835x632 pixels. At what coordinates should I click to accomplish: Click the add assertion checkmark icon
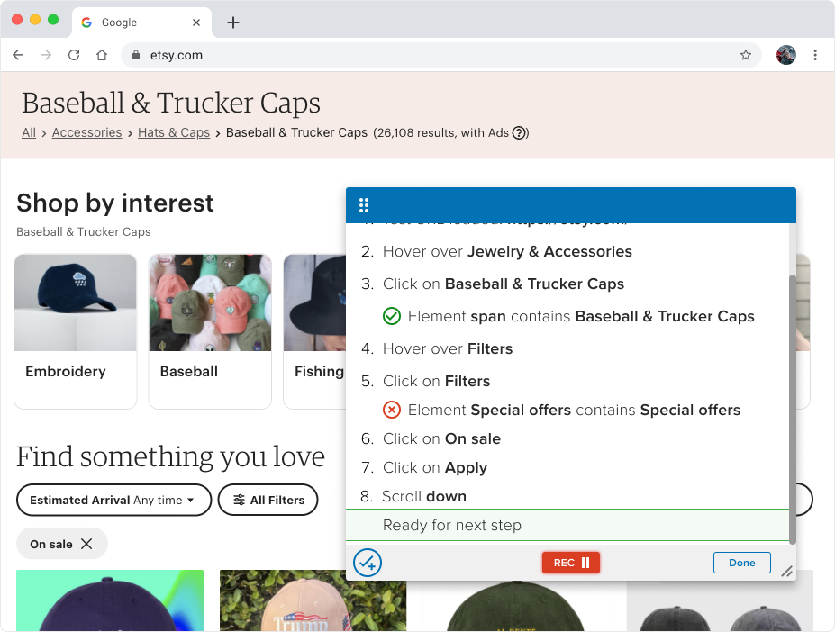point(368,563)
